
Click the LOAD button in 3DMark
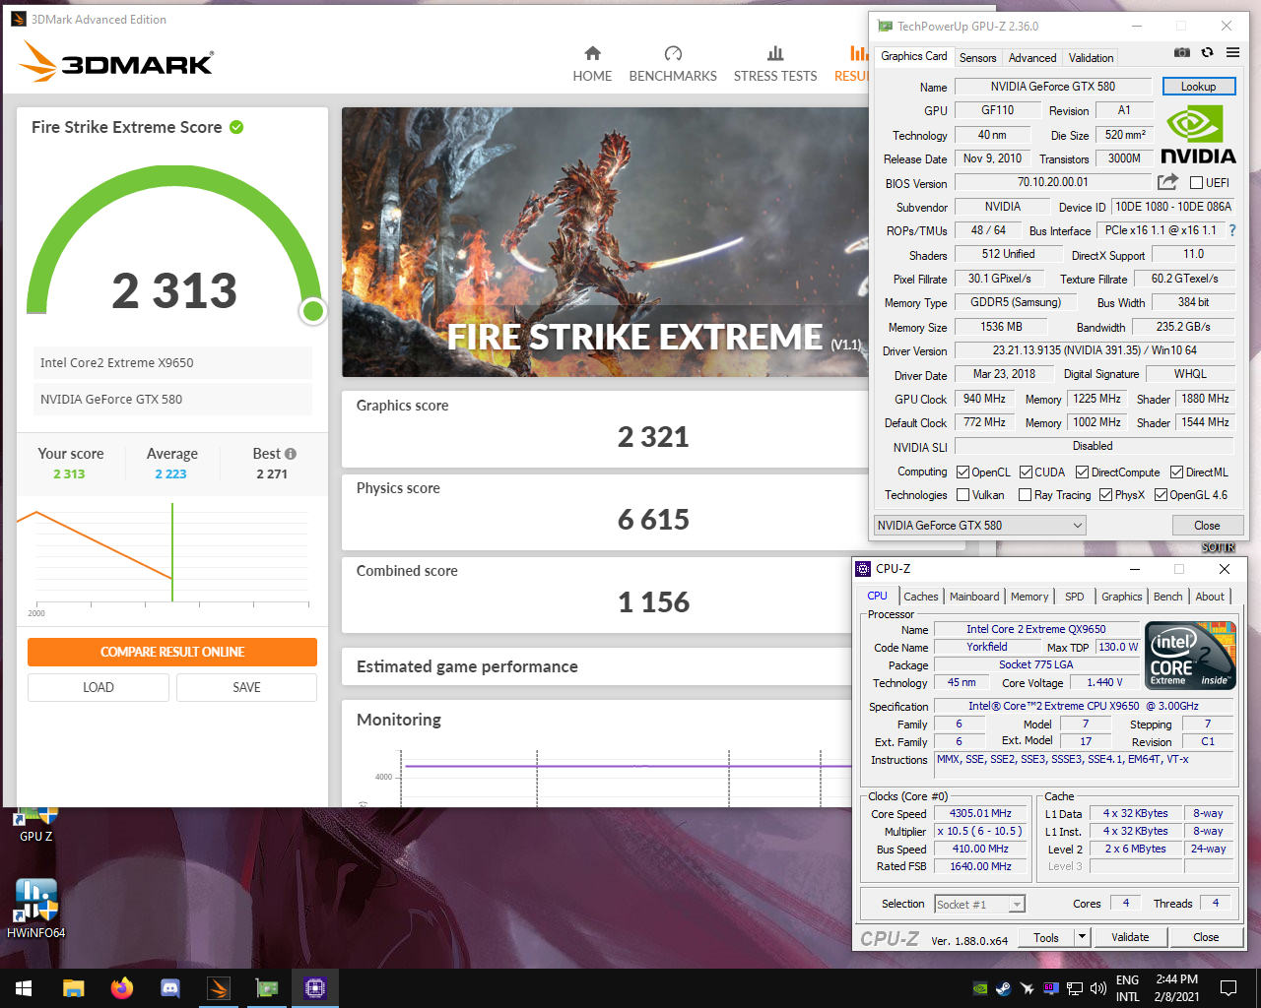click(x=99, y=687)
